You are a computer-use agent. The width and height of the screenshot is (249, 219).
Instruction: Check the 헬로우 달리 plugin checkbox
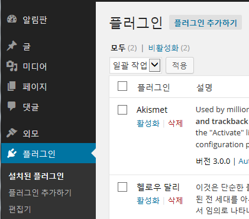(x=122, y=187)
